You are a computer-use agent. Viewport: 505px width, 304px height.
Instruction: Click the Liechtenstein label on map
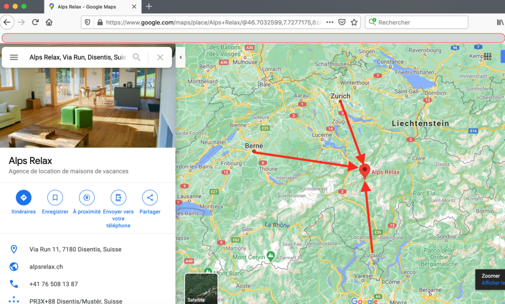[x=420, y=123]
